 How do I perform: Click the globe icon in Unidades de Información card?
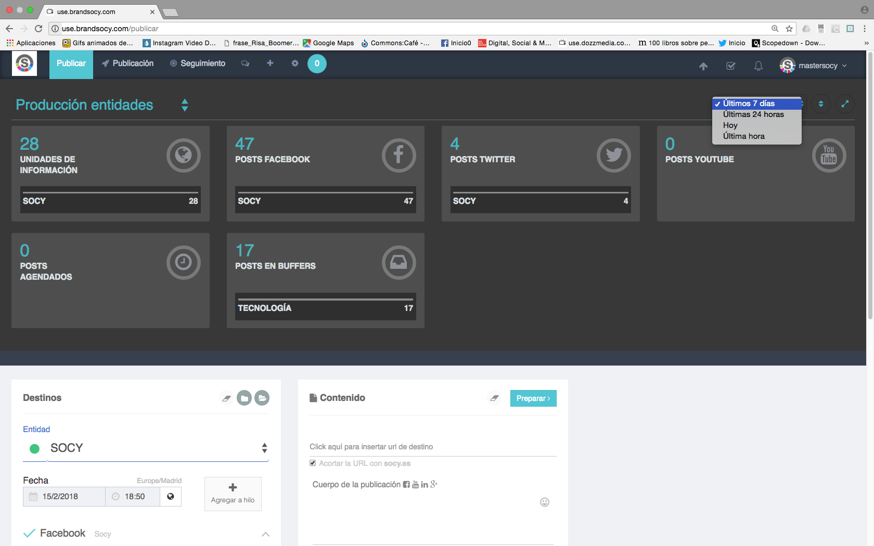[x=183, y=155]
